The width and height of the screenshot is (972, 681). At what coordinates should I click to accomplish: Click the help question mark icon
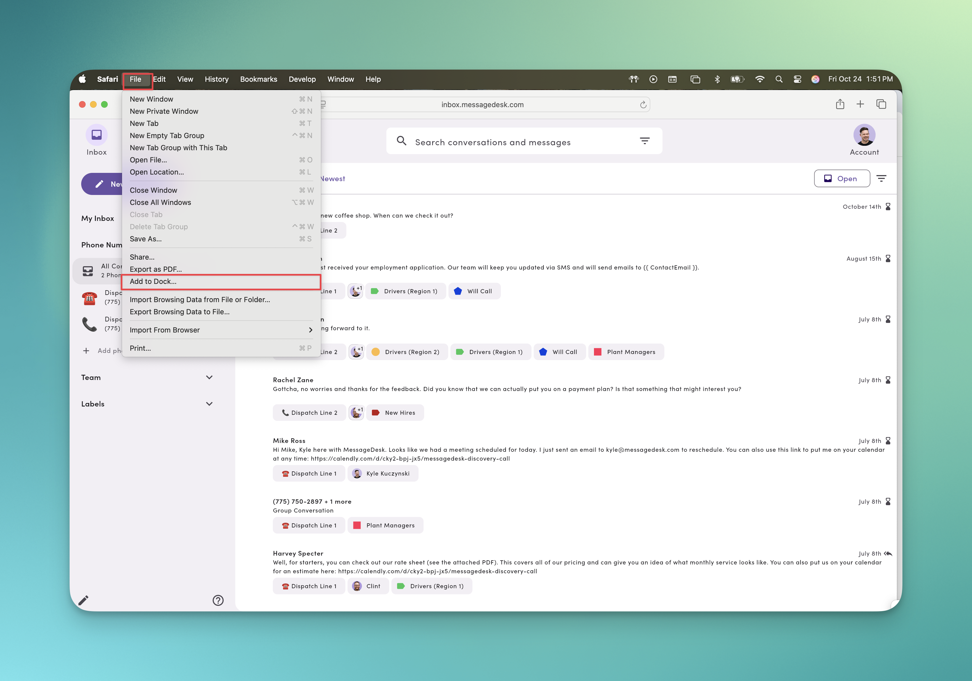coord(218,600)
